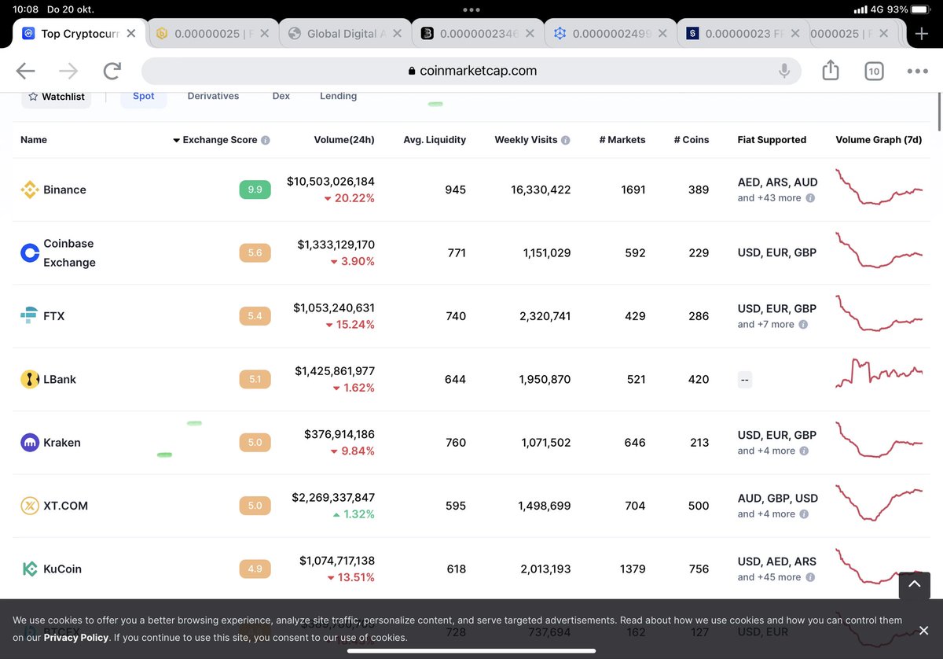The width and height of the screenshot is (943, 659).
Task: Select the Spot tab
Action: click(x=144, y=96)
